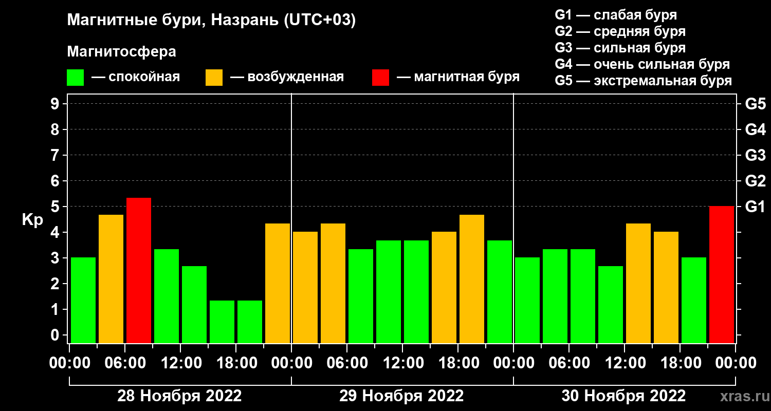Click the first green bar of 28 Ноября

point(83,300)
